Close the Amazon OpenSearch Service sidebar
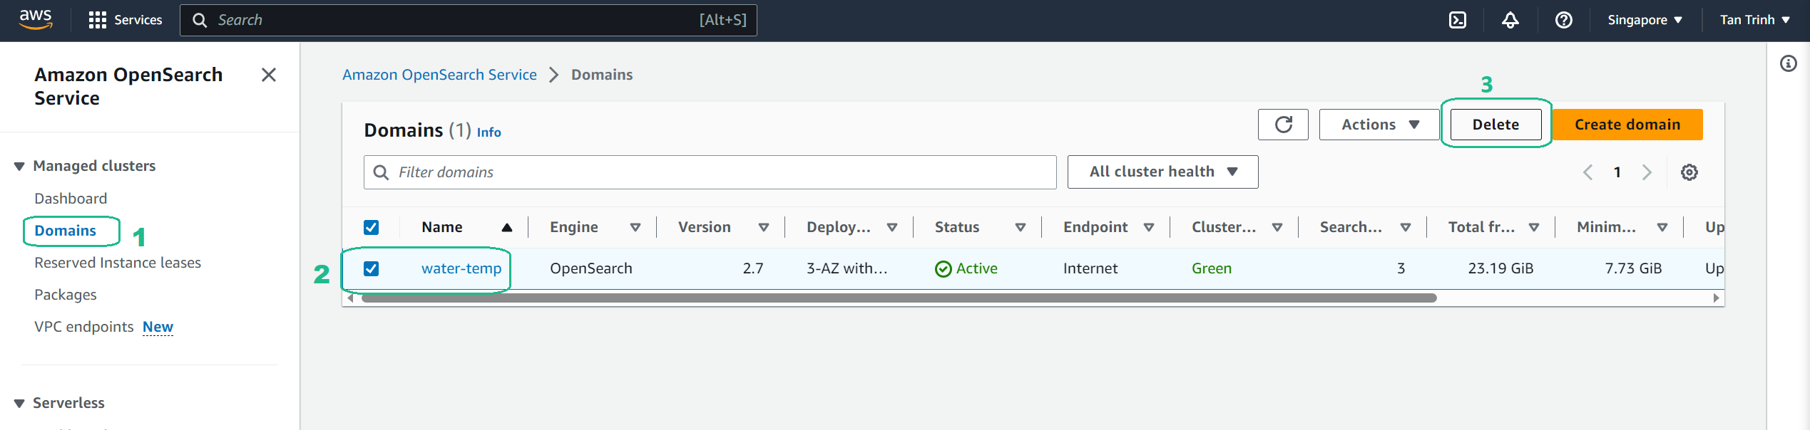Screen dimensions: 1810x430 pos(268,75)
